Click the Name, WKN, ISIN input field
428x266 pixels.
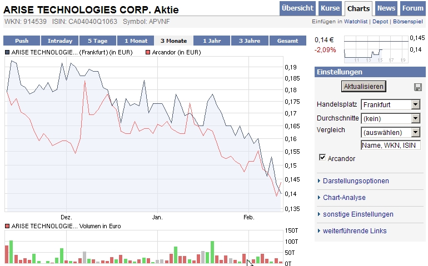pyautogui.click(x=390, y=145)
